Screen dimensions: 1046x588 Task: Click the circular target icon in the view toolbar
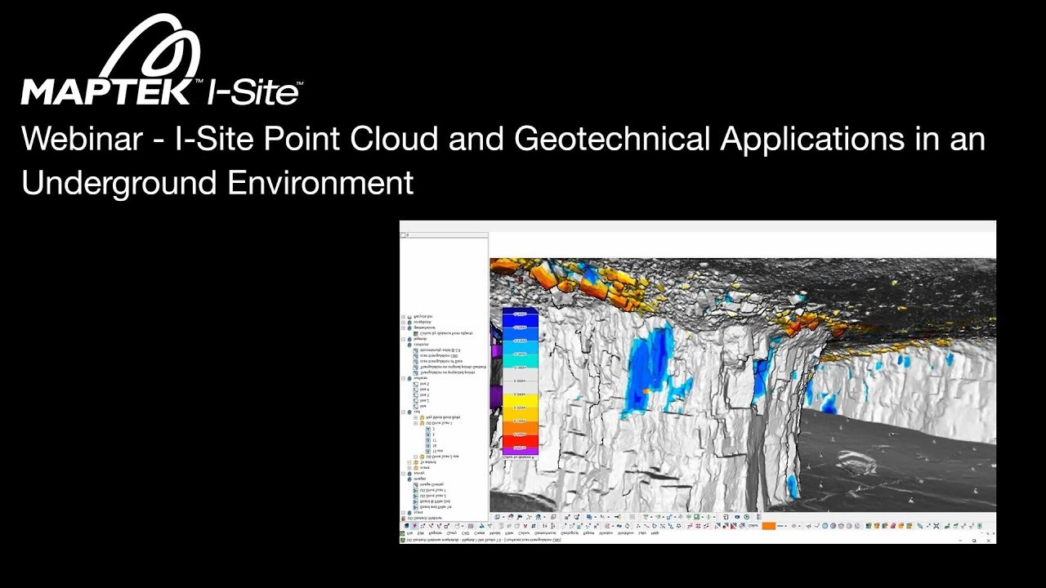coord(747,517)
